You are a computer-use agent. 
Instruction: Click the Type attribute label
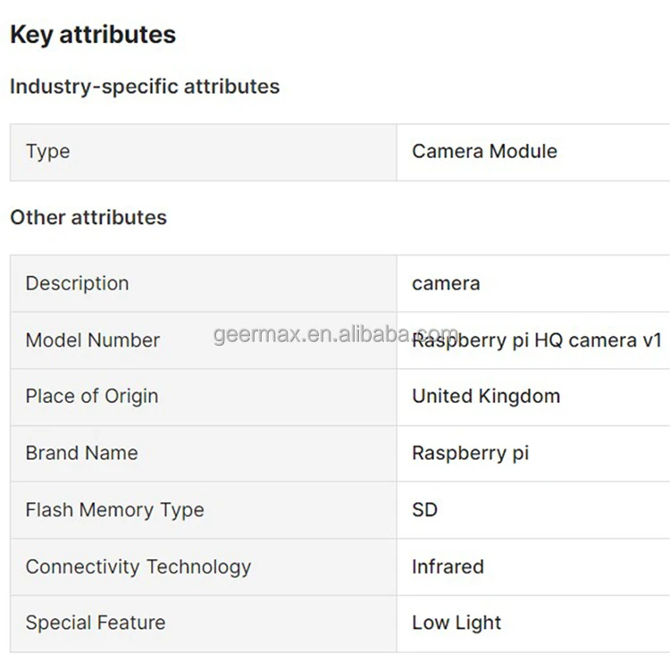tap(48, 152)
